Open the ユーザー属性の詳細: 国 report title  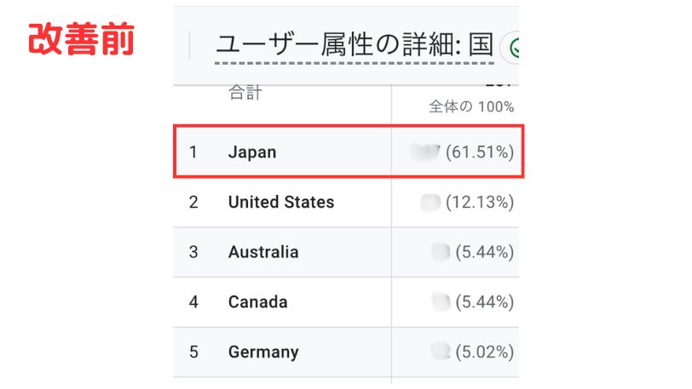(355, 45)
